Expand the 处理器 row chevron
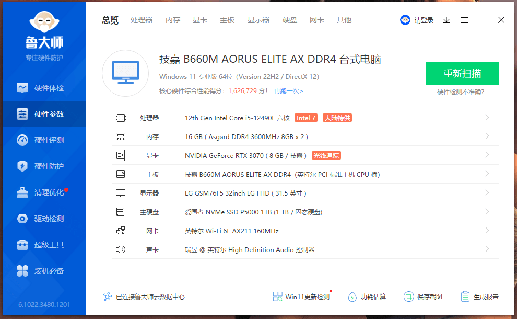Screen dimensions: 517x319 point(487,118)
